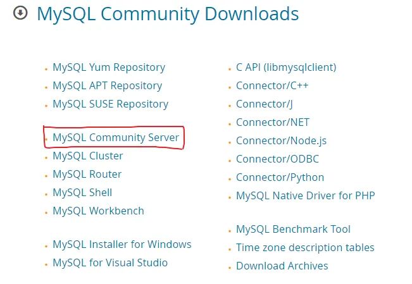Image resolution: width=412 pixels, height=284 pixels.
Task: Open the Download Archives link
Action: coord(282,266)
